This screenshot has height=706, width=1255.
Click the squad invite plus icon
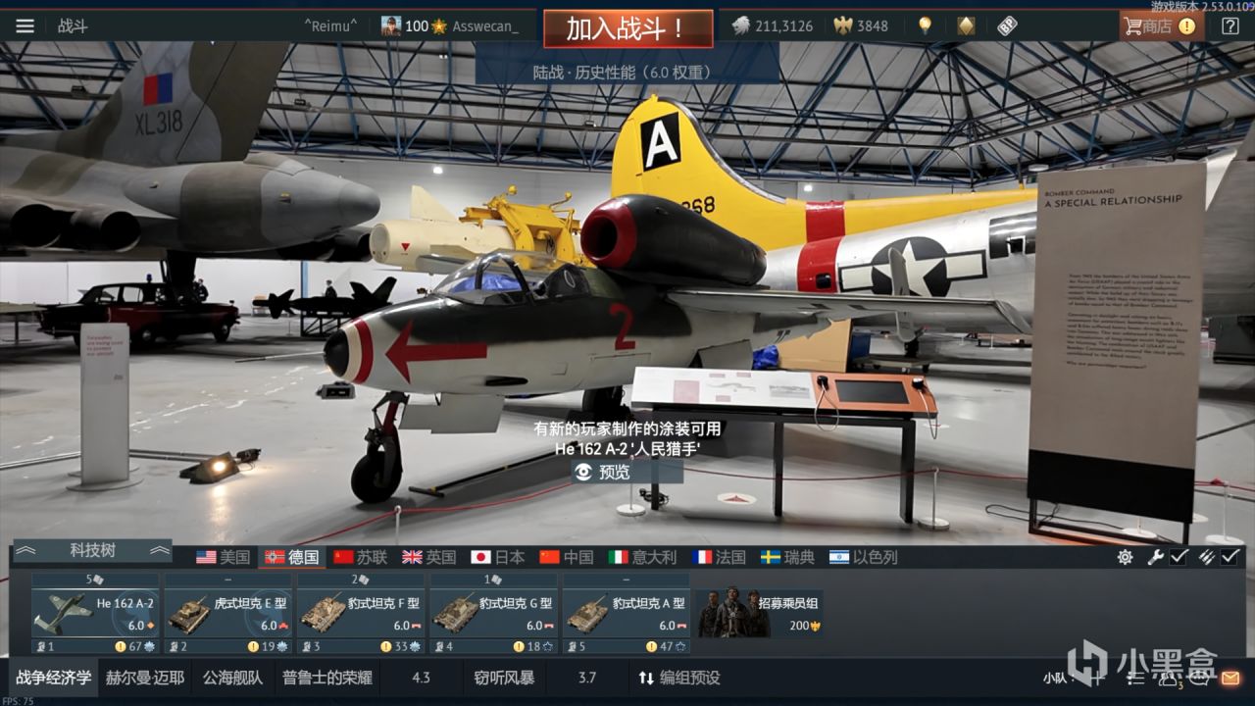pyautogui.click(x=1097, y=678)
